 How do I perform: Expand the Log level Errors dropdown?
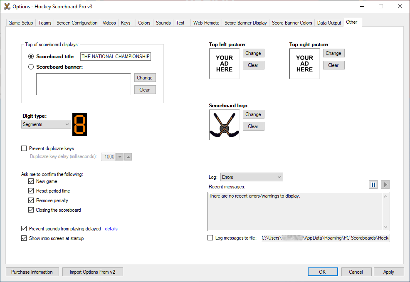[252, 177]
